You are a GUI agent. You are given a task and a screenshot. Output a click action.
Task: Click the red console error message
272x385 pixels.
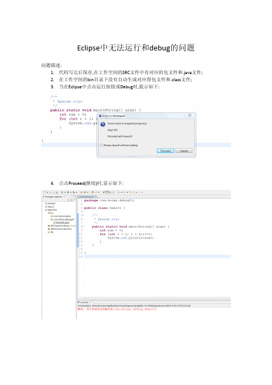click(x=117, y=309)
